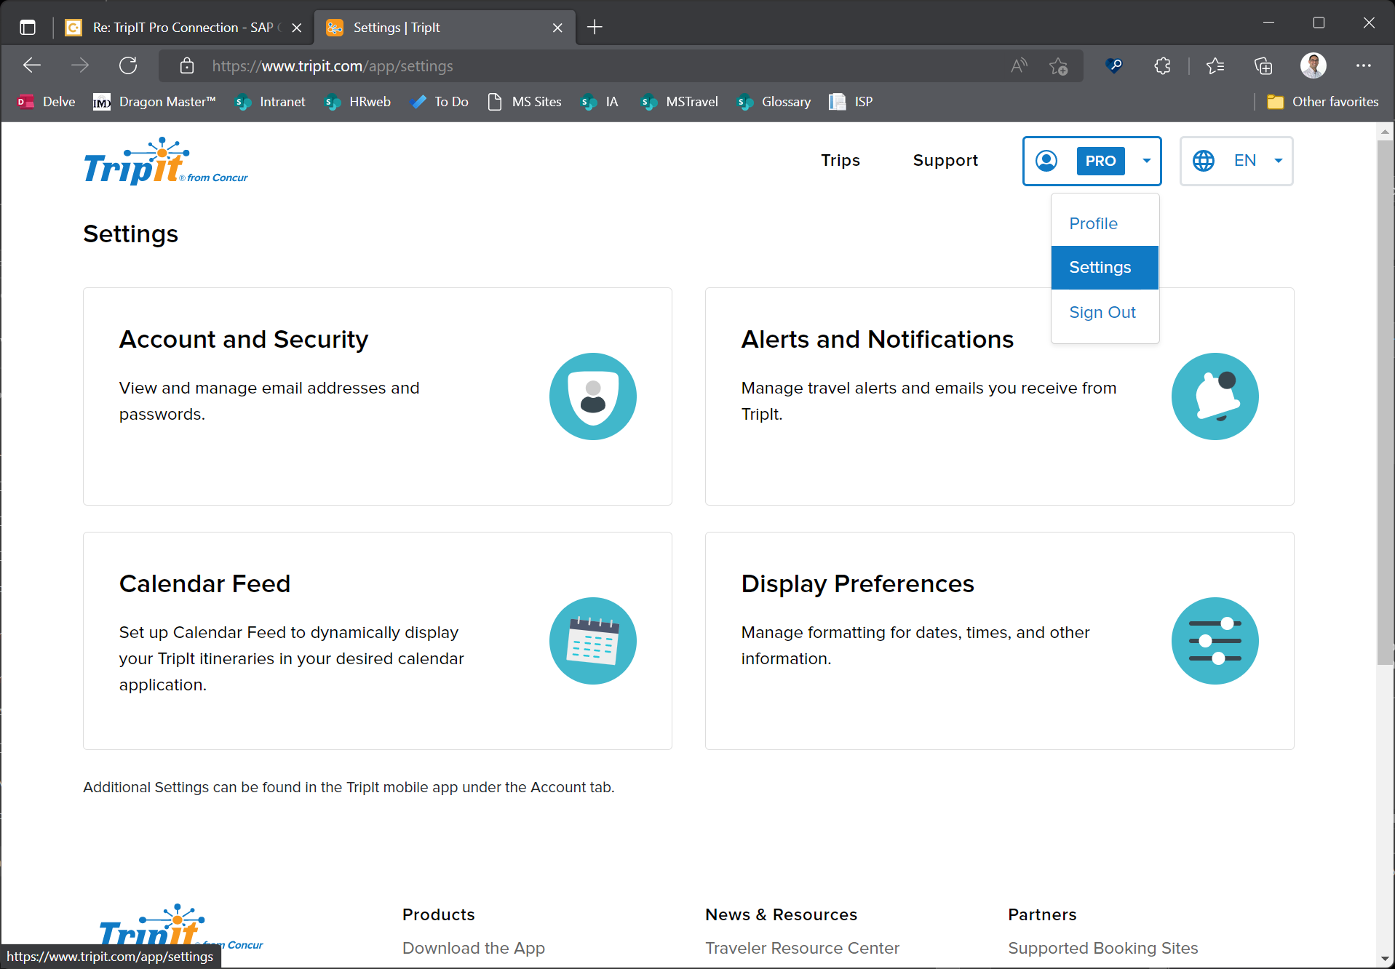Open the Intranet bookmark
Image resolution: width=1395 pixels, height=969 pixels.
tap(271, 102)
